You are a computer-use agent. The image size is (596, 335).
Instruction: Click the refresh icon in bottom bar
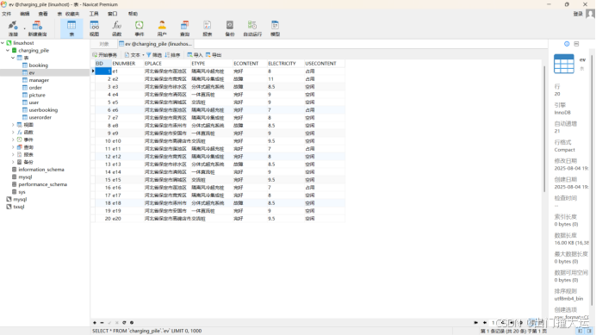tap(124, 323)
